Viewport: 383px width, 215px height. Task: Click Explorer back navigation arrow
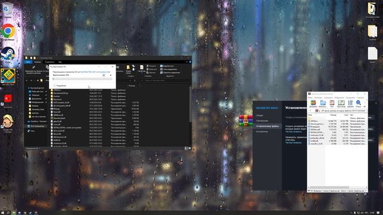[26, 81]
